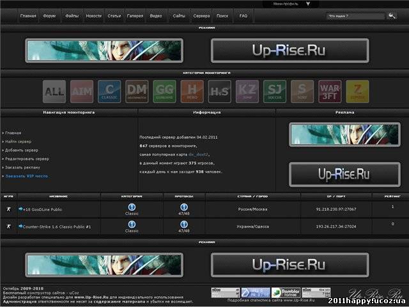409x307 pixels.
Task: Select the AIM category icon
Action: pos(82,91)
